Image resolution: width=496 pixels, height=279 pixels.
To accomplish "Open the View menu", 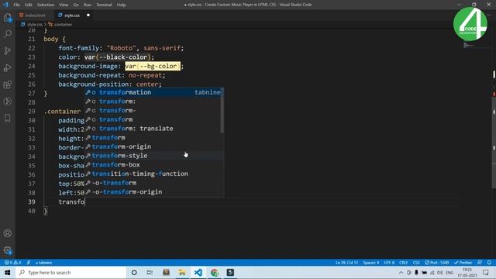I will point(64,5).
